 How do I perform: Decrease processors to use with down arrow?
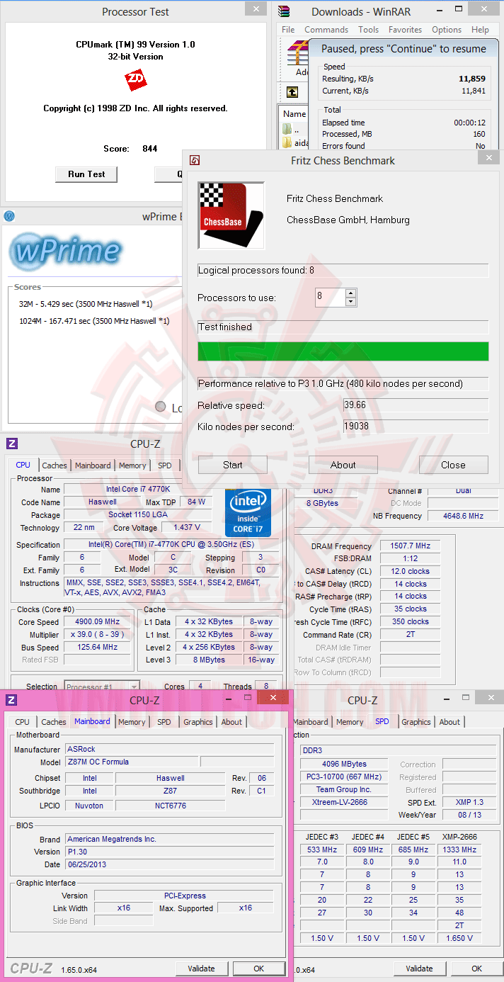[350, 302]
